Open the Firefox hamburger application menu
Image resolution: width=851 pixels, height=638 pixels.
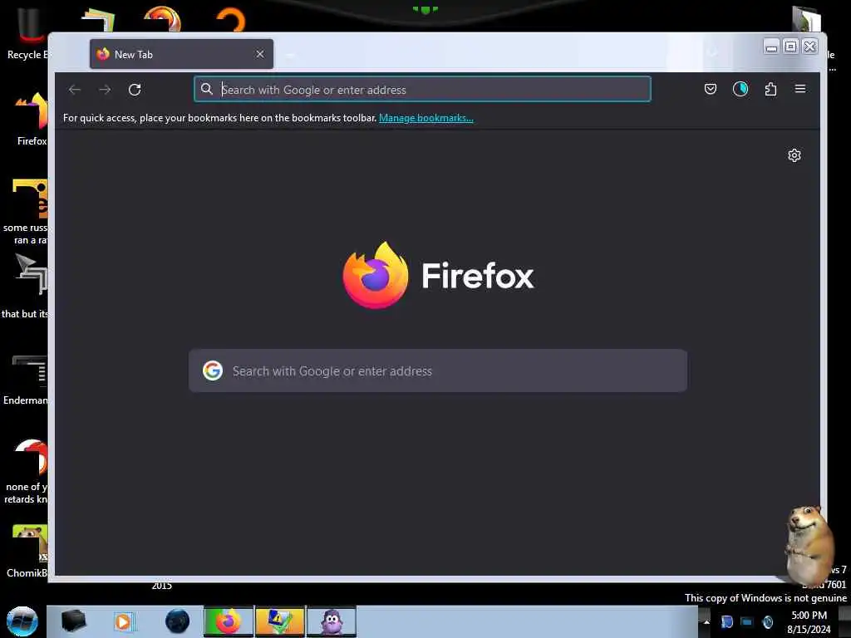[x=800, y=89]
